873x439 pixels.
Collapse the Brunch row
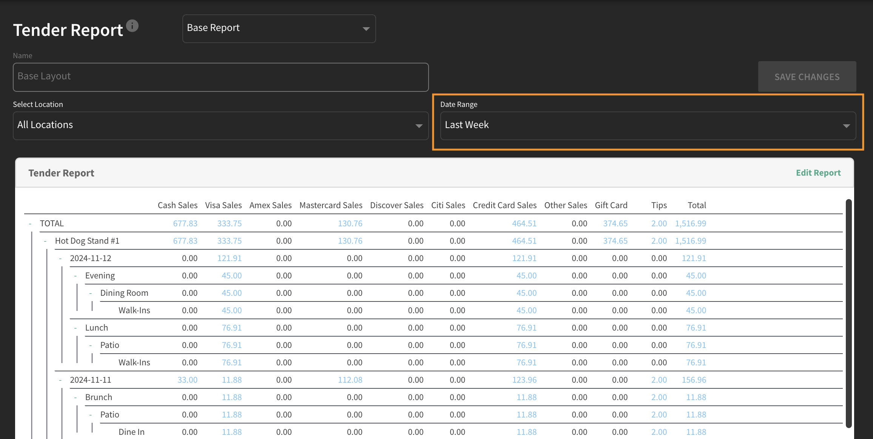[76, 397]
